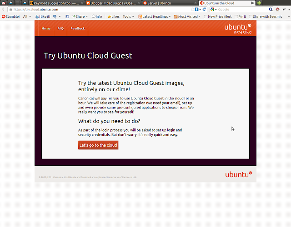
Task: Click the Facebook icon in the toolbar
Action: pyautogui.click(x=67, y=16)
